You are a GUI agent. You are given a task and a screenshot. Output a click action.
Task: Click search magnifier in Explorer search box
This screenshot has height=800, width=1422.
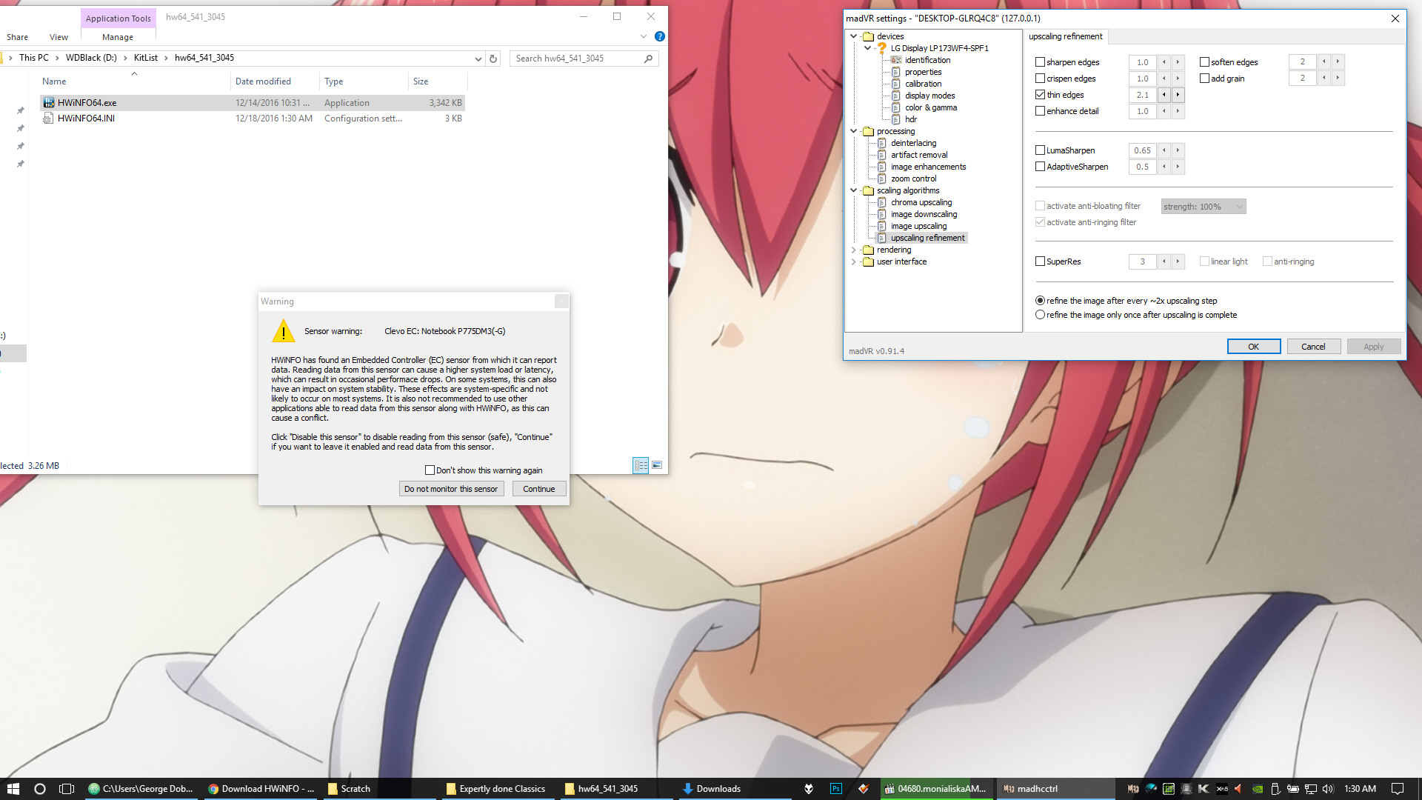coord(649,59)
